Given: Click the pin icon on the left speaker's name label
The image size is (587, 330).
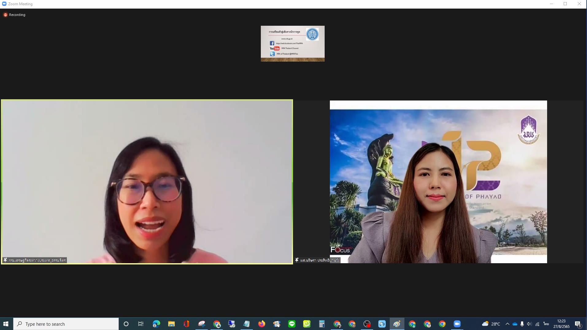Looking at the screenshot, I should 5,260.
